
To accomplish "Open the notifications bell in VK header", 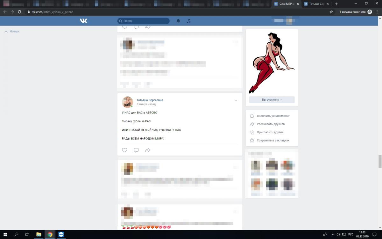I will click(x=178, y=21).
